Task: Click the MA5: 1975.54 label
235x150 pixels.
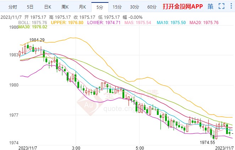Action: click(138, 23)
